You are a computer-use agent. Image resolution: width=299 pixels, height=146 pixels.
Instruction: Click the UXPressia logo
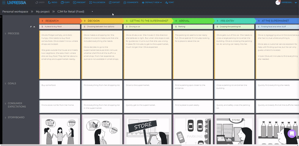point(17,3)
